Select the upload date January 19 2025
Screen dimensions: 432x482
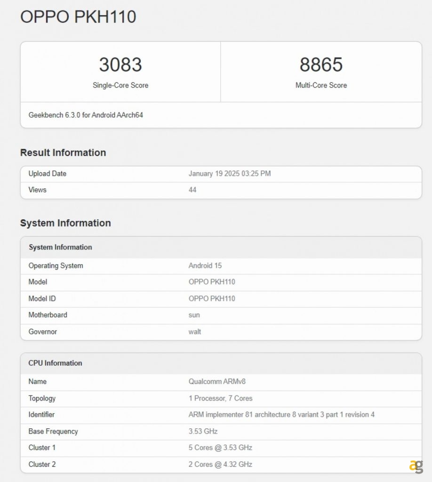tap(230, 174)
